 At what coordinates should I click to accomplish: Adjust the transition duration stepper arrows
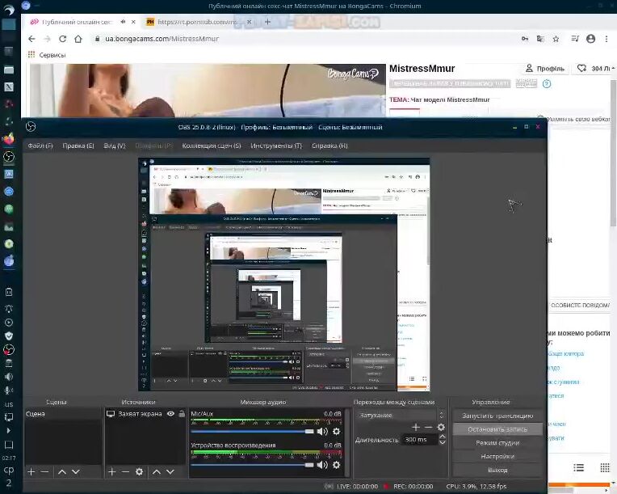(x=443, y=439)
